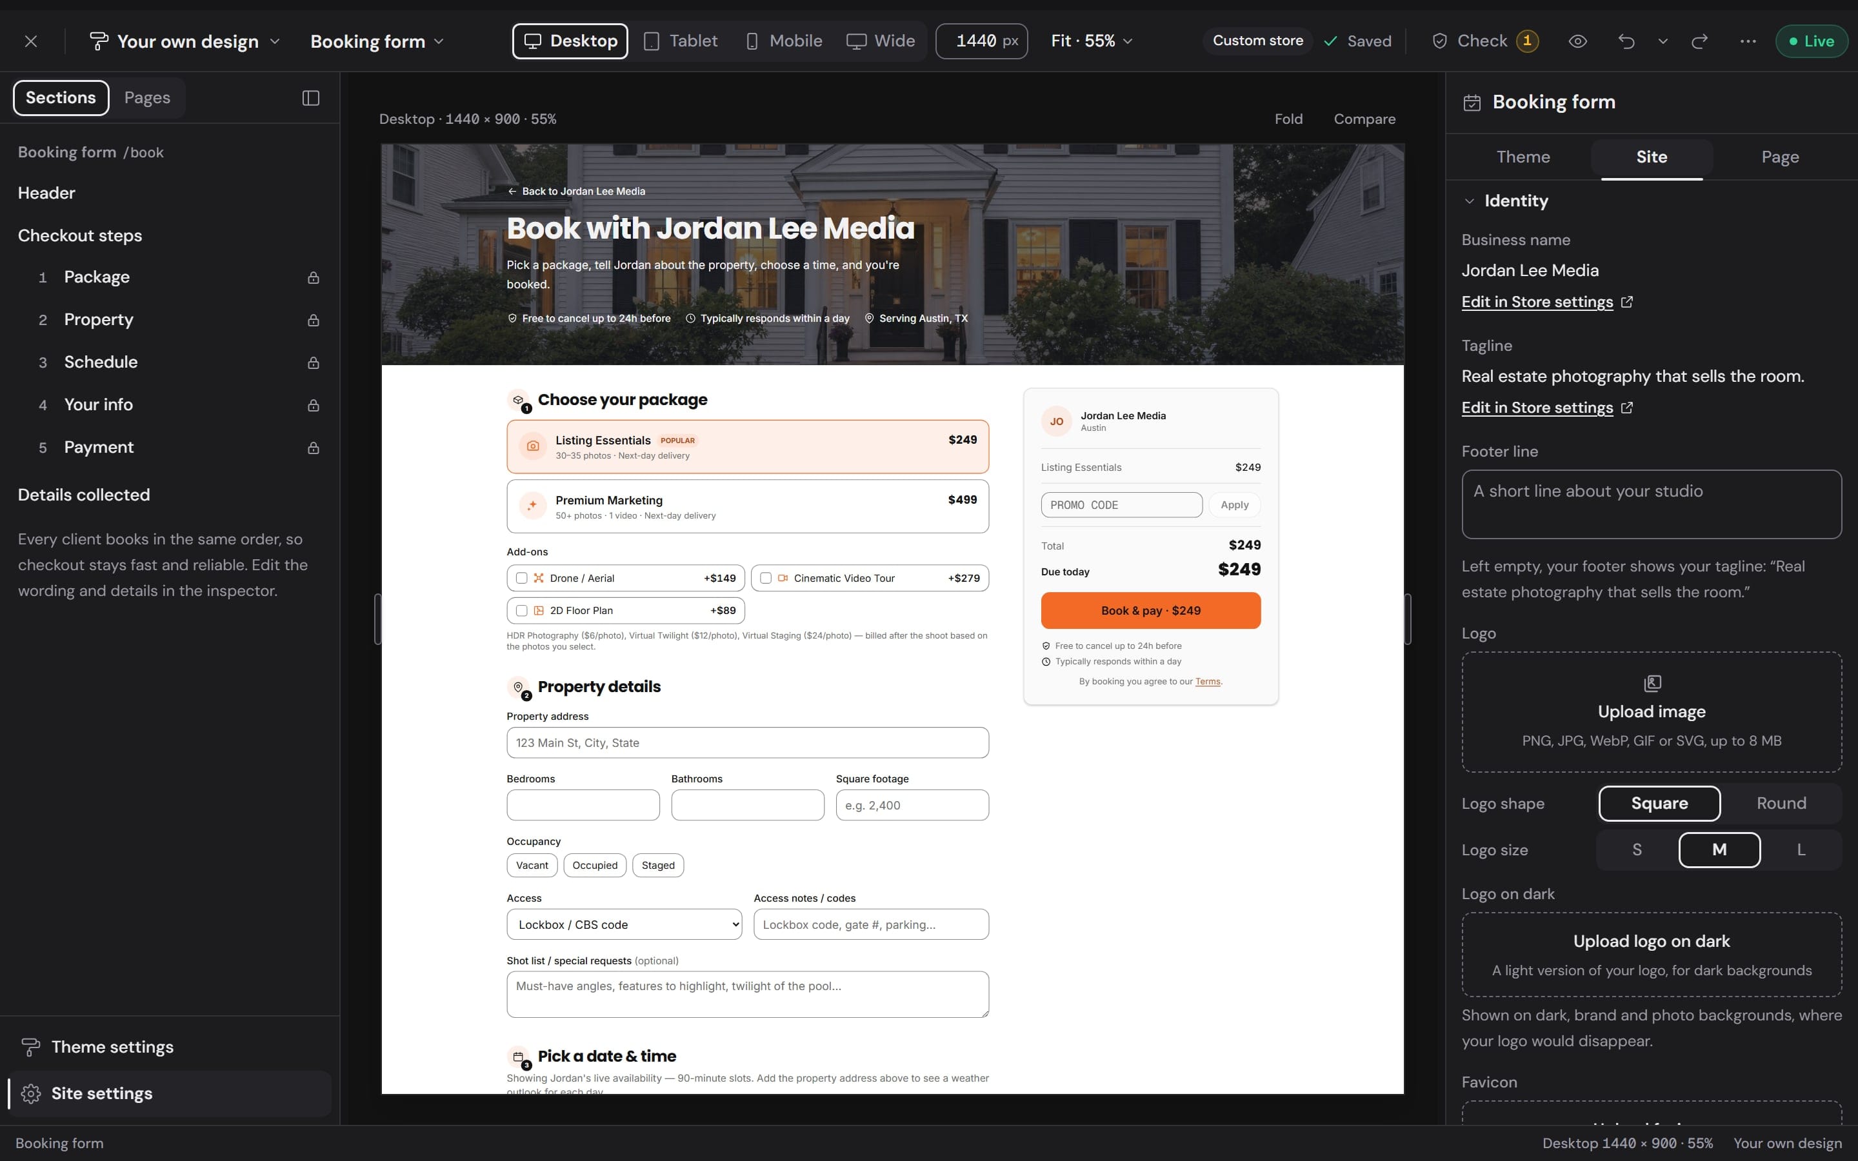Select logo size S

pyautogui.click(x=1637, y=850)
